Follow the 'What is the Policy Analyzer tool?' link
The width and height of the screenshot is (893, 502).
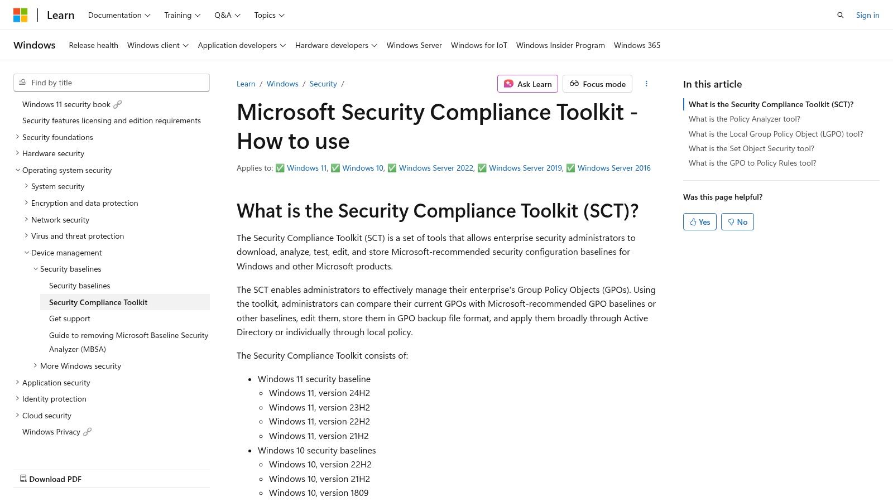point(744,118)
